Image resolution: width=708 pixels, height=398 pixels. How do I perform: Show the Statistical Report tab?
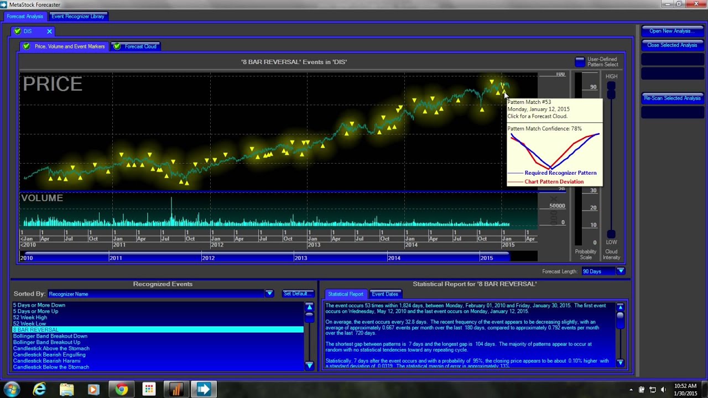(346, 294)
